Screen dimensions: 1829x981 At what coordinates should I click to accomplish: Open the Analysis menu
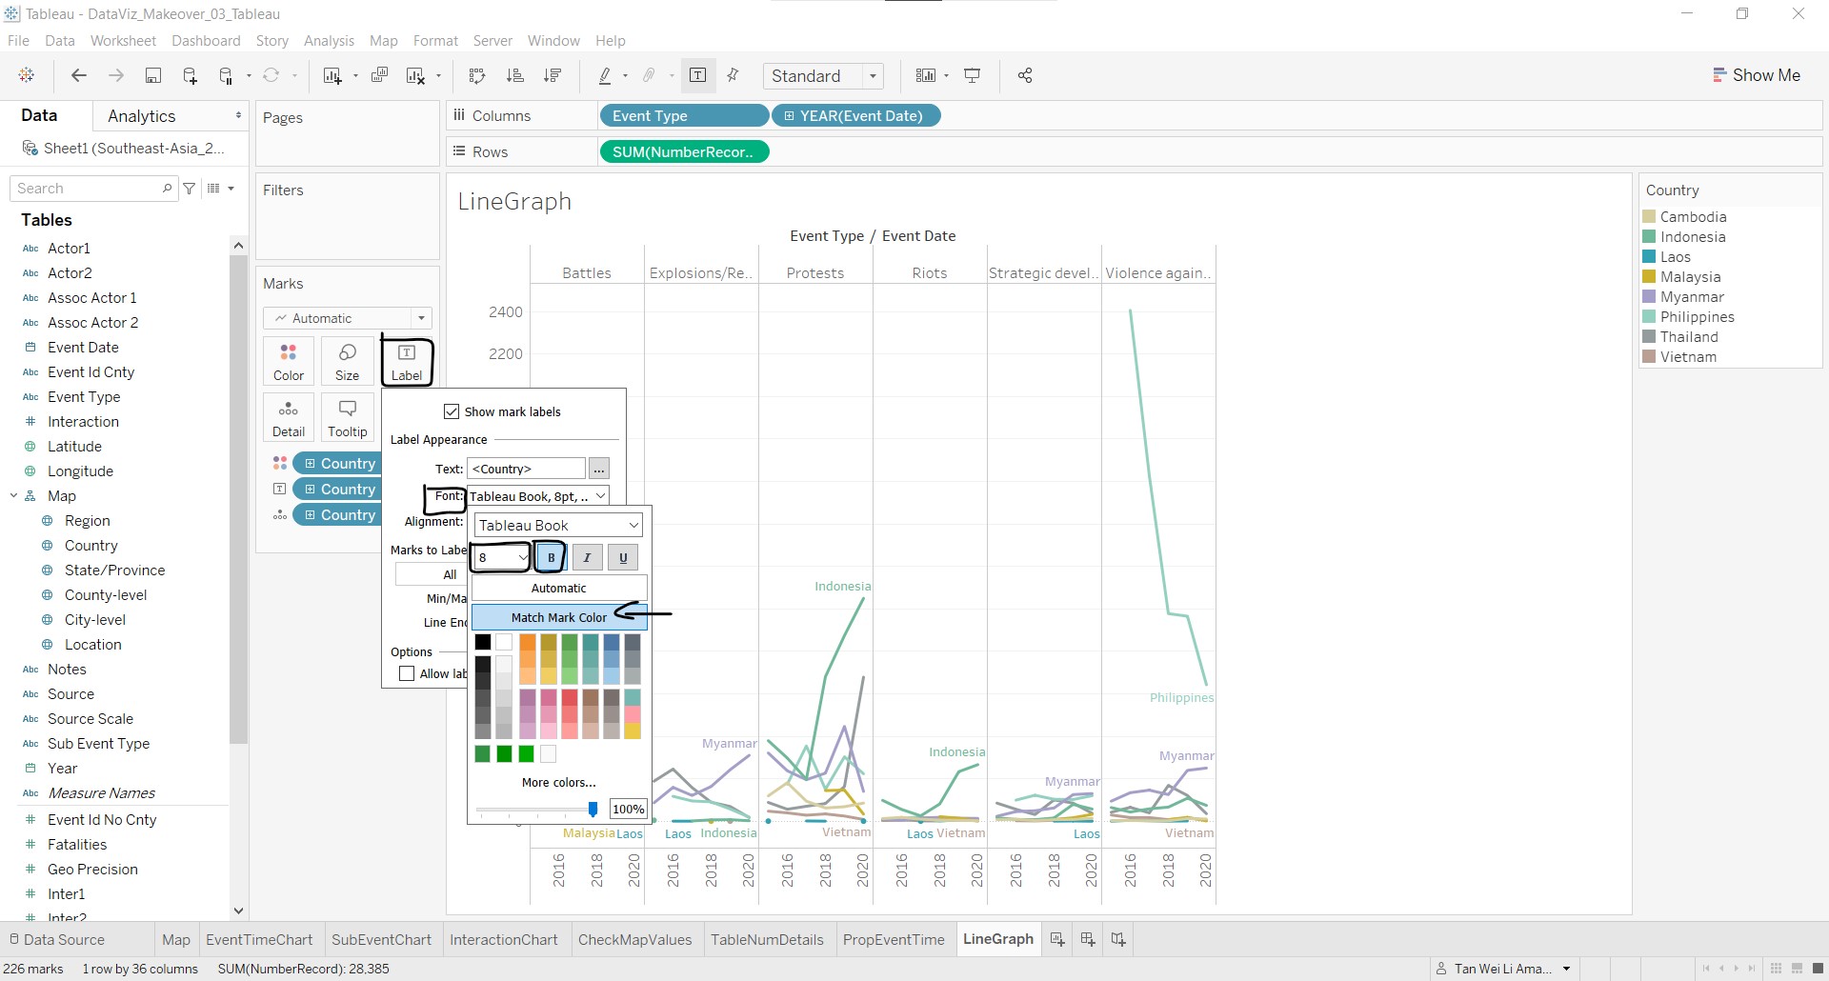(329, 41)
